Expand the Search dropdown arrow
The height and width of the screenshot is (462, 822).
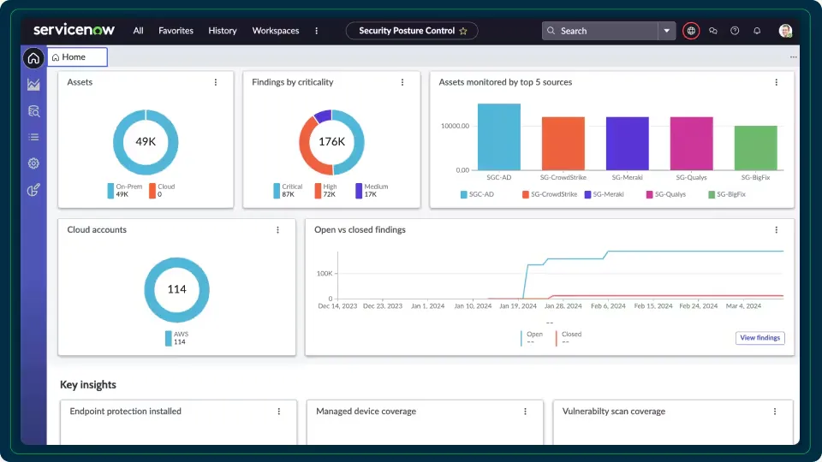666,31
